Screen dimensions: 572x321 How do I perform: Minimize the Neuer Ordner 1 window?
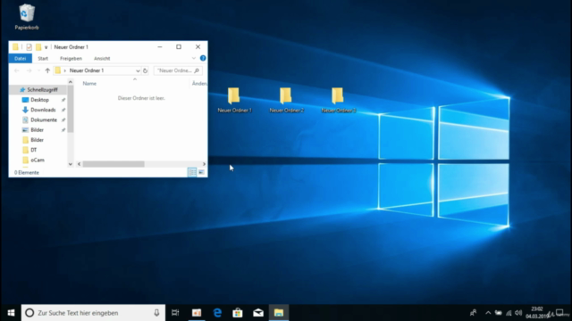point(159,47)
